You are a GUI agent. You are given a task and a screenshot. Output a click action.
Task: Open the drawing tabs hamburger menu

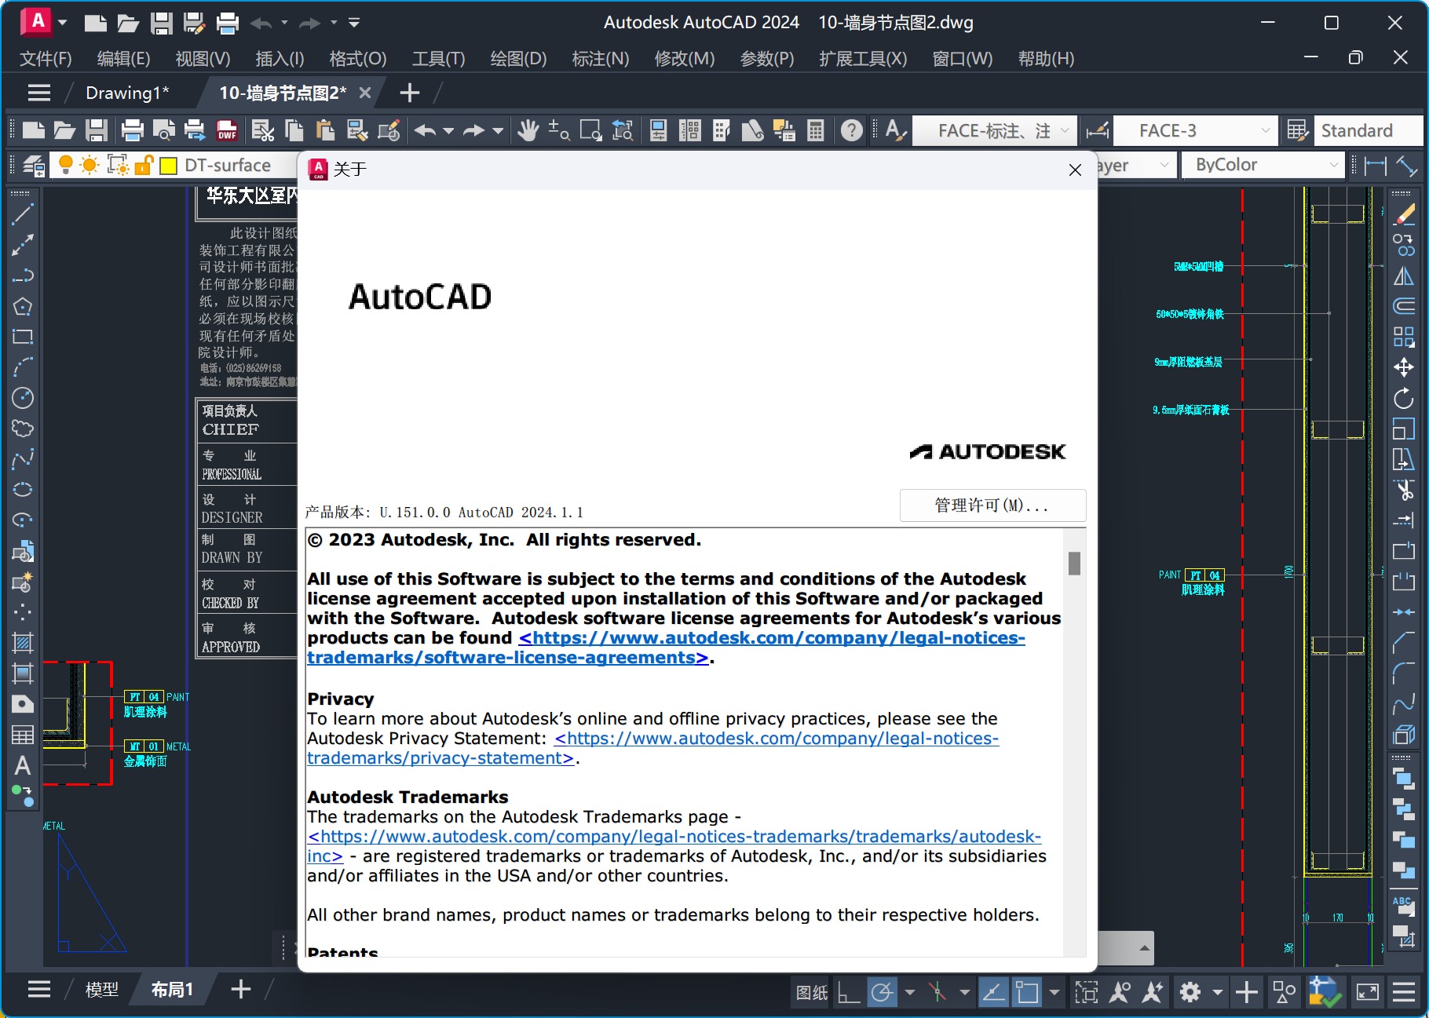tap(39, 93)
